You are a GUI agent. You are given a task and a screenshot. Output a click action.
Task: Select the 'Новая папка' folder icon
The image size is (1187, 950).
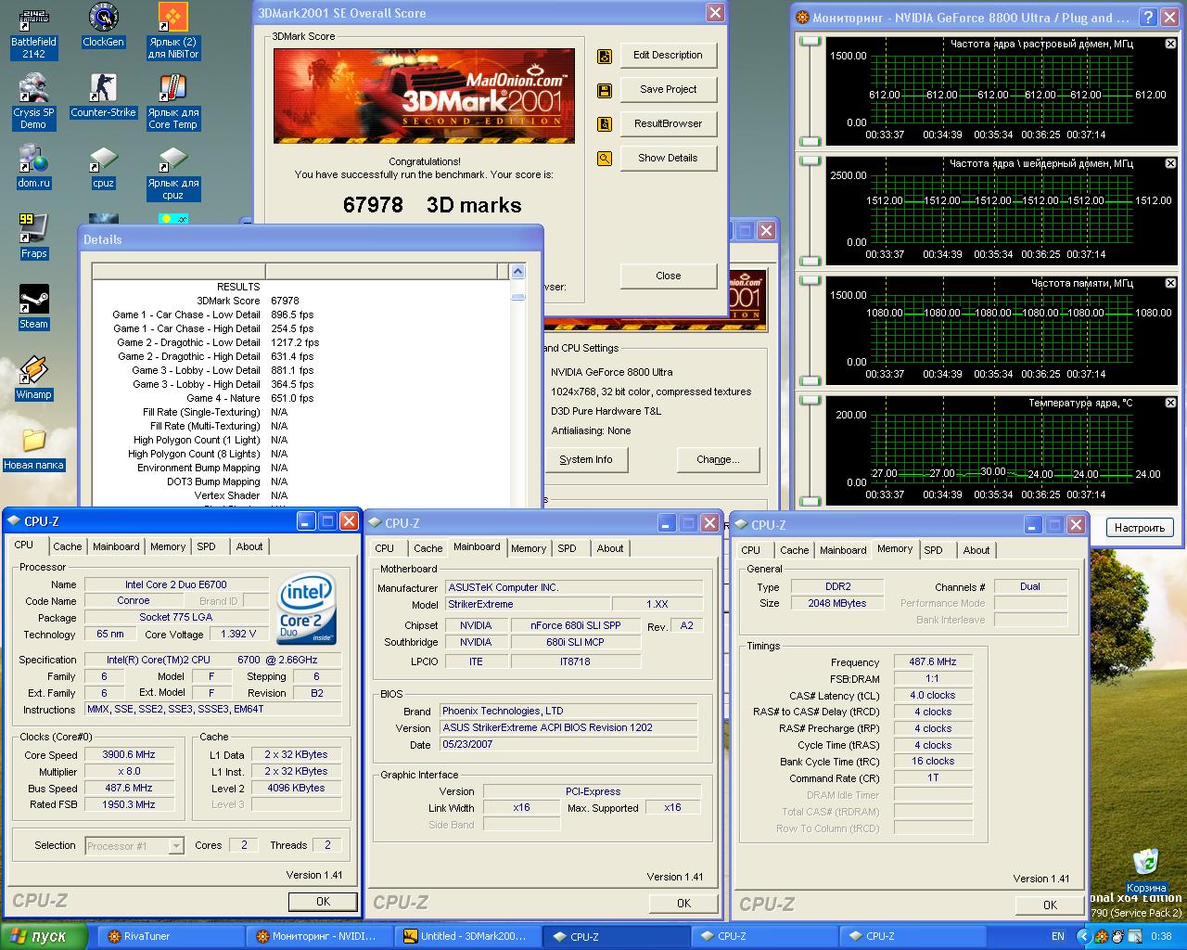33,449
